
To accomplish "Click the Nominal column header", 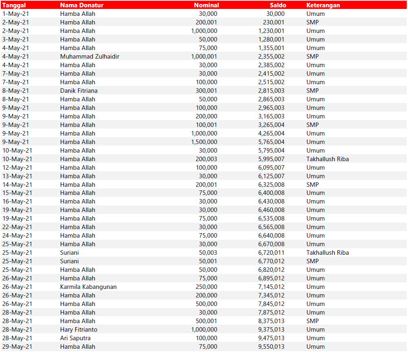I will 206,5.
